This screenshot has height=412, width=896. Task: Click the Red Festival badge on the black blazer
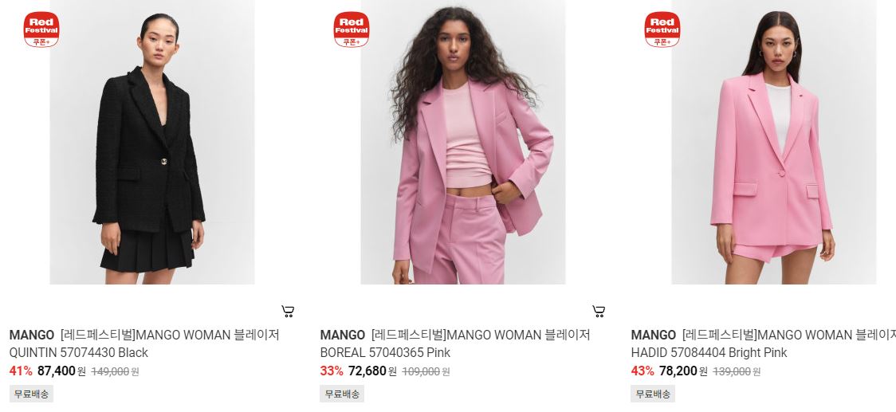coord(41,29)
